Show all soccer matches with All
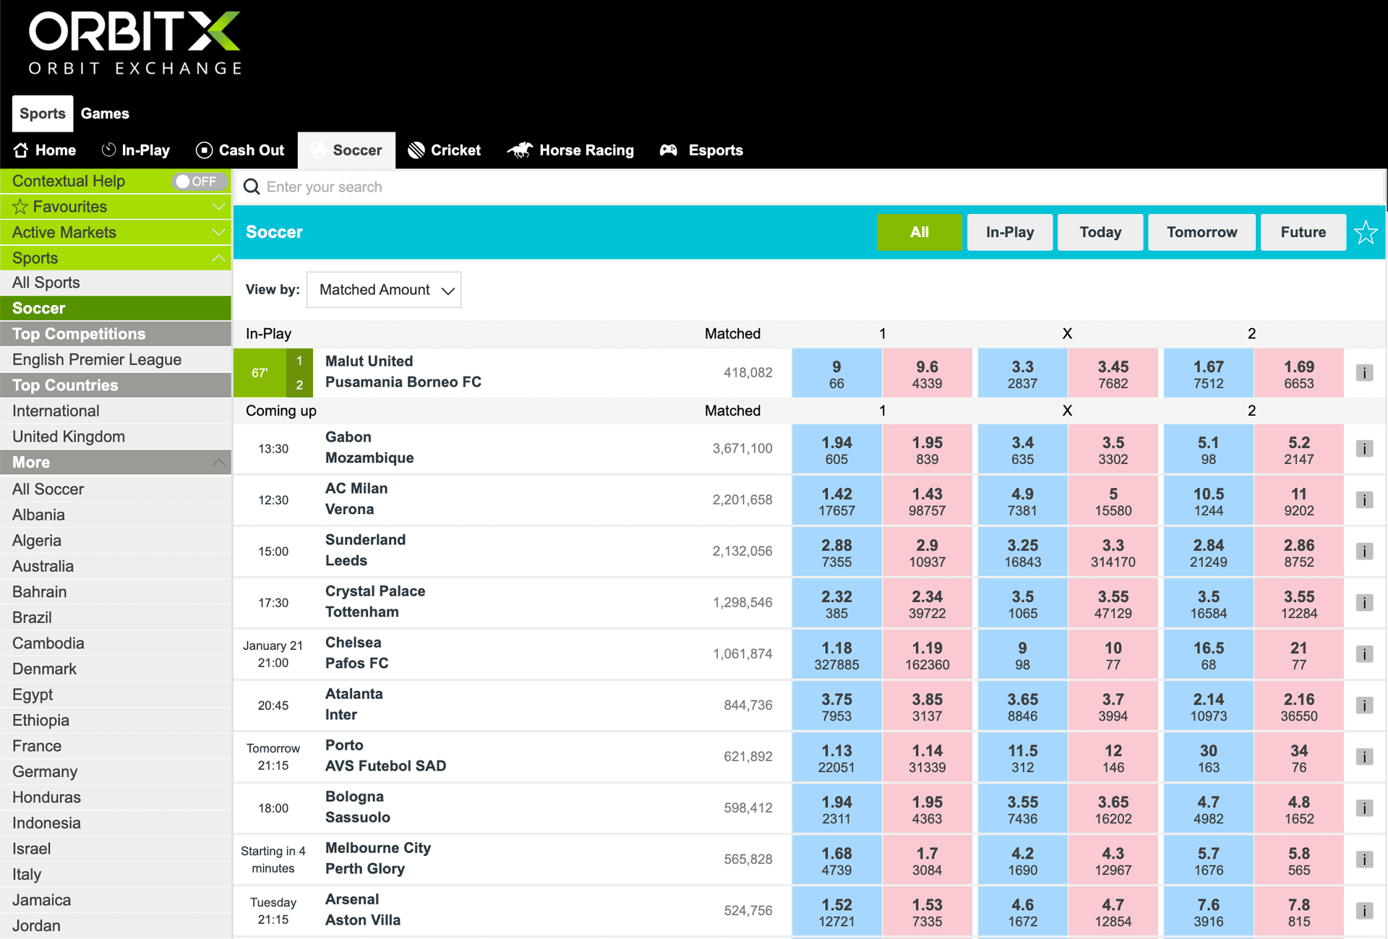This screenshot has width=1388, height=939. (920, 232)
